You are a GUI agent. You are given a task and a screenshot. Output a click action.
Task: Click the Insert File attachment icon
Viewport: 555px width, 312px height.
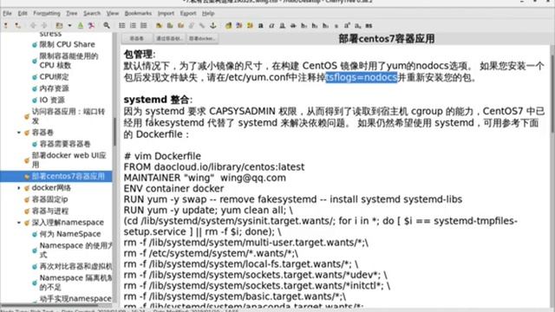[x=192, y=25]
